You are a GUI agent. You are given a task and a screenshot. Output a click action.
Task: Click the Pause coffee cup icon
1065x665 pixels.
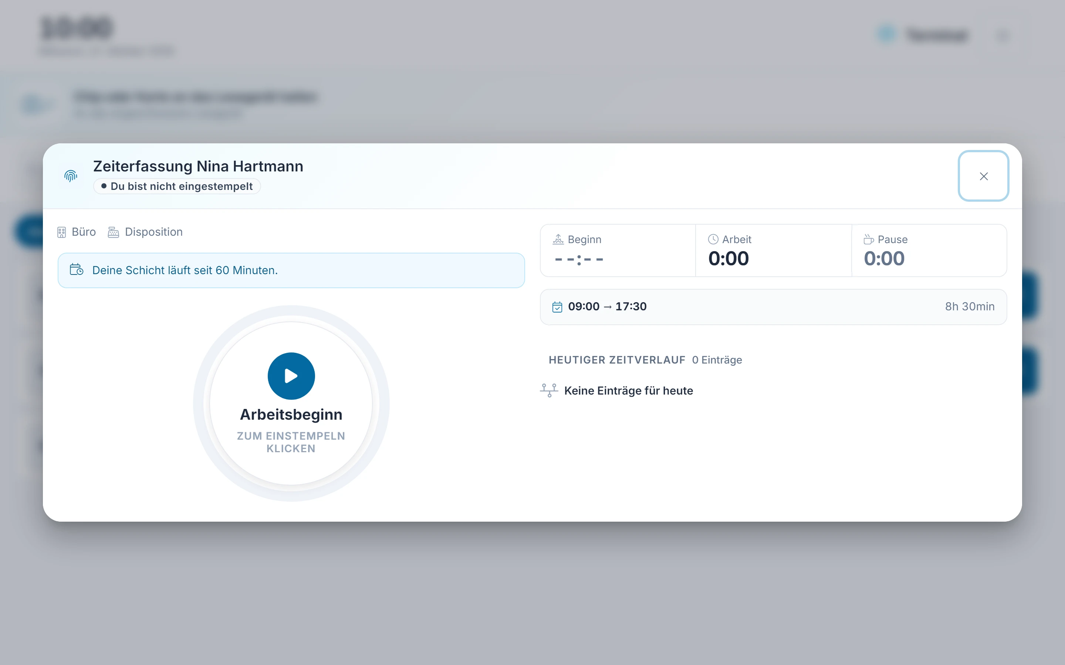[x=868, y=239]
